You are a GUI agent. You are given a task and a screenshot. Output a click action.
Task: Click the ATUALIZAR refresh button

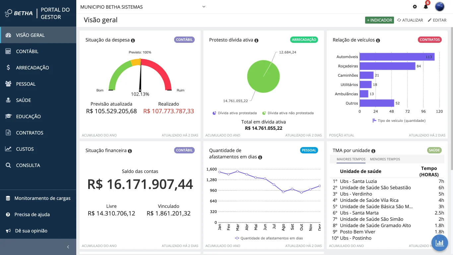point(410,20)
